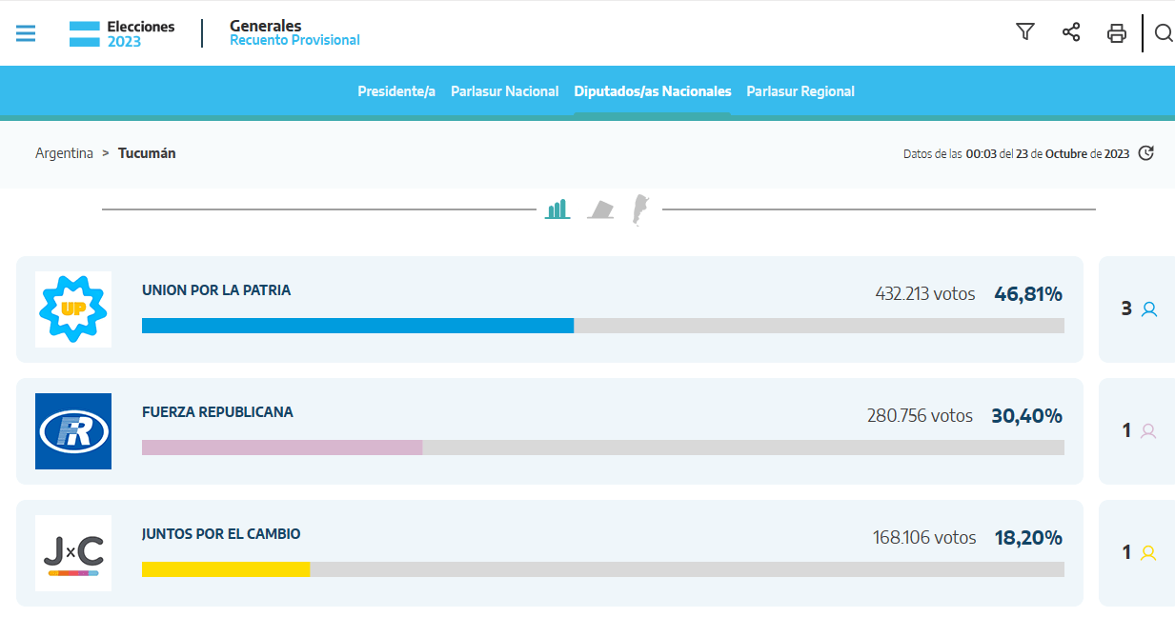The width and height of the screenshot is (1175, 617).
Task: Click the Fuerza Republicana logo
Action: pos(73,431)
